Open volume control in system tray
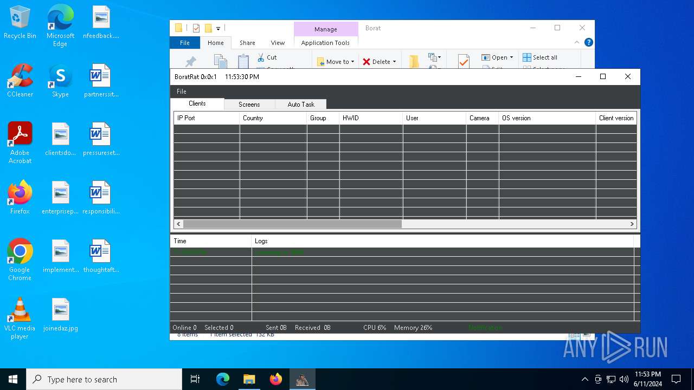Viewport: 694px width, 390px height. (x=624, y=379)
